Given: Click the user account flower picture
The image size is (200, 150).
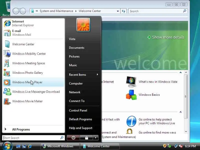Looking at the screenshot, I should [83, 25].
